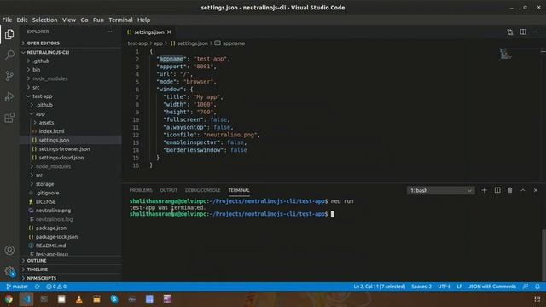This screenshot has width=546, height=307.
Task: Synchronize changes in status bar
Action: pos(37,287)
